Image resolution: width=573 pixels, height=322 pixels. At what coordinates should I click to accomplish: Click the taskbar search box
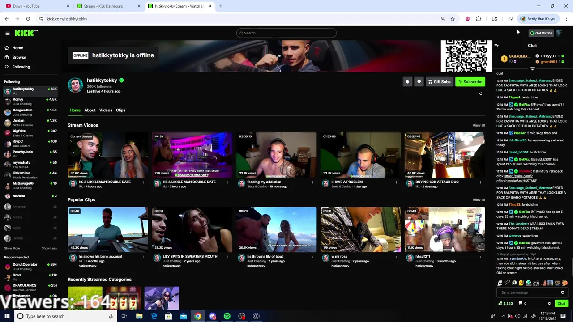66,316
